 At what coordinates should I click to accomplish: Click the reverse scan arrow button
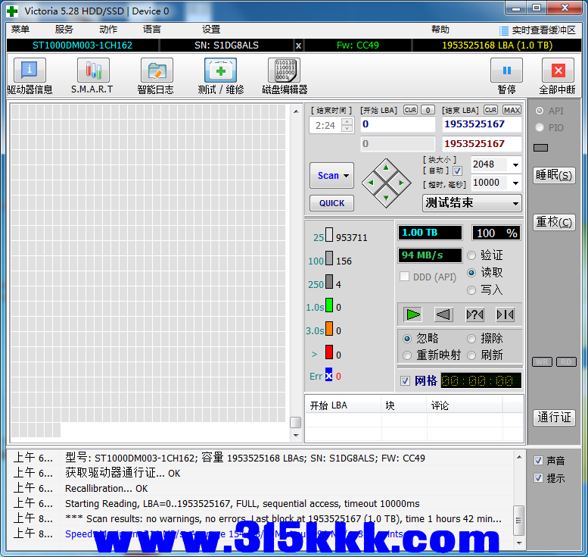click(x=443, y=314)
